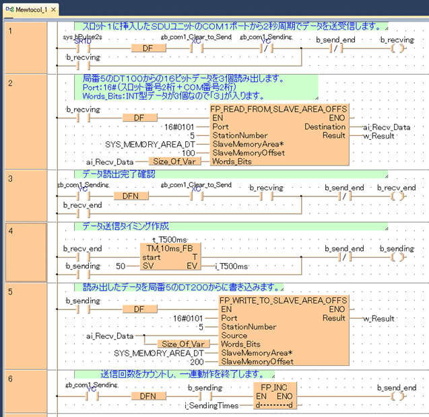Select network 5 header number
This screenshot has height=417, width=429.
point(9,274)
